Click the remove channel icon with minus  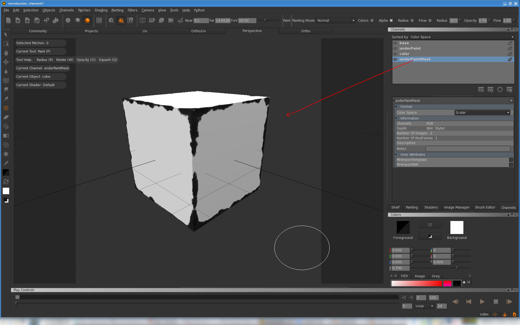[509, 90]
